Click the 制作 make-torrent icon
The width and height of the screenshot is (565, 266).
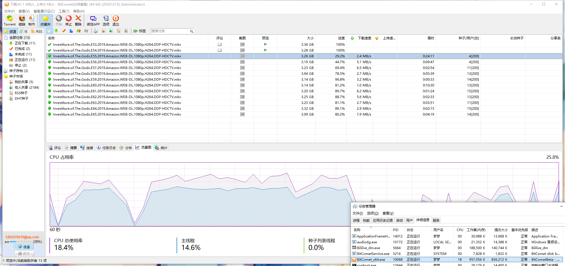(x=32, y=21)
